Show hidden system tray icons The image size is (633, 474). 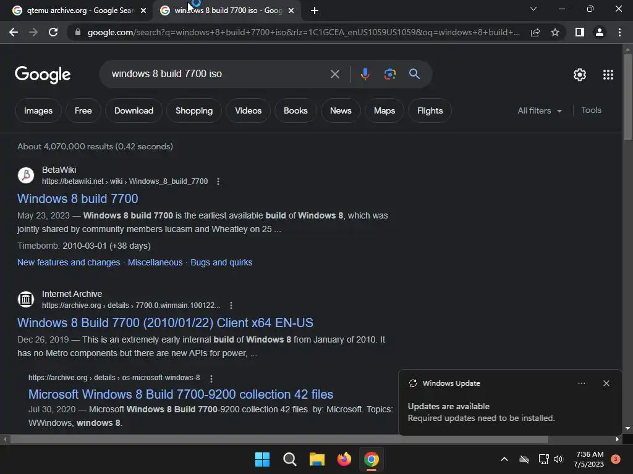click(504, 459)
